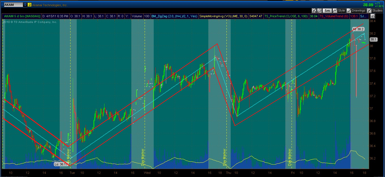Click the yellow number 2 link badge

point(29,5)
